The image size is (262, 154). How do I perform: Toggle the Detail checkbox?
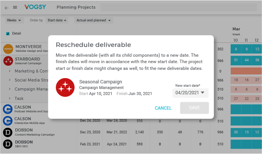(x=8, y=33)
